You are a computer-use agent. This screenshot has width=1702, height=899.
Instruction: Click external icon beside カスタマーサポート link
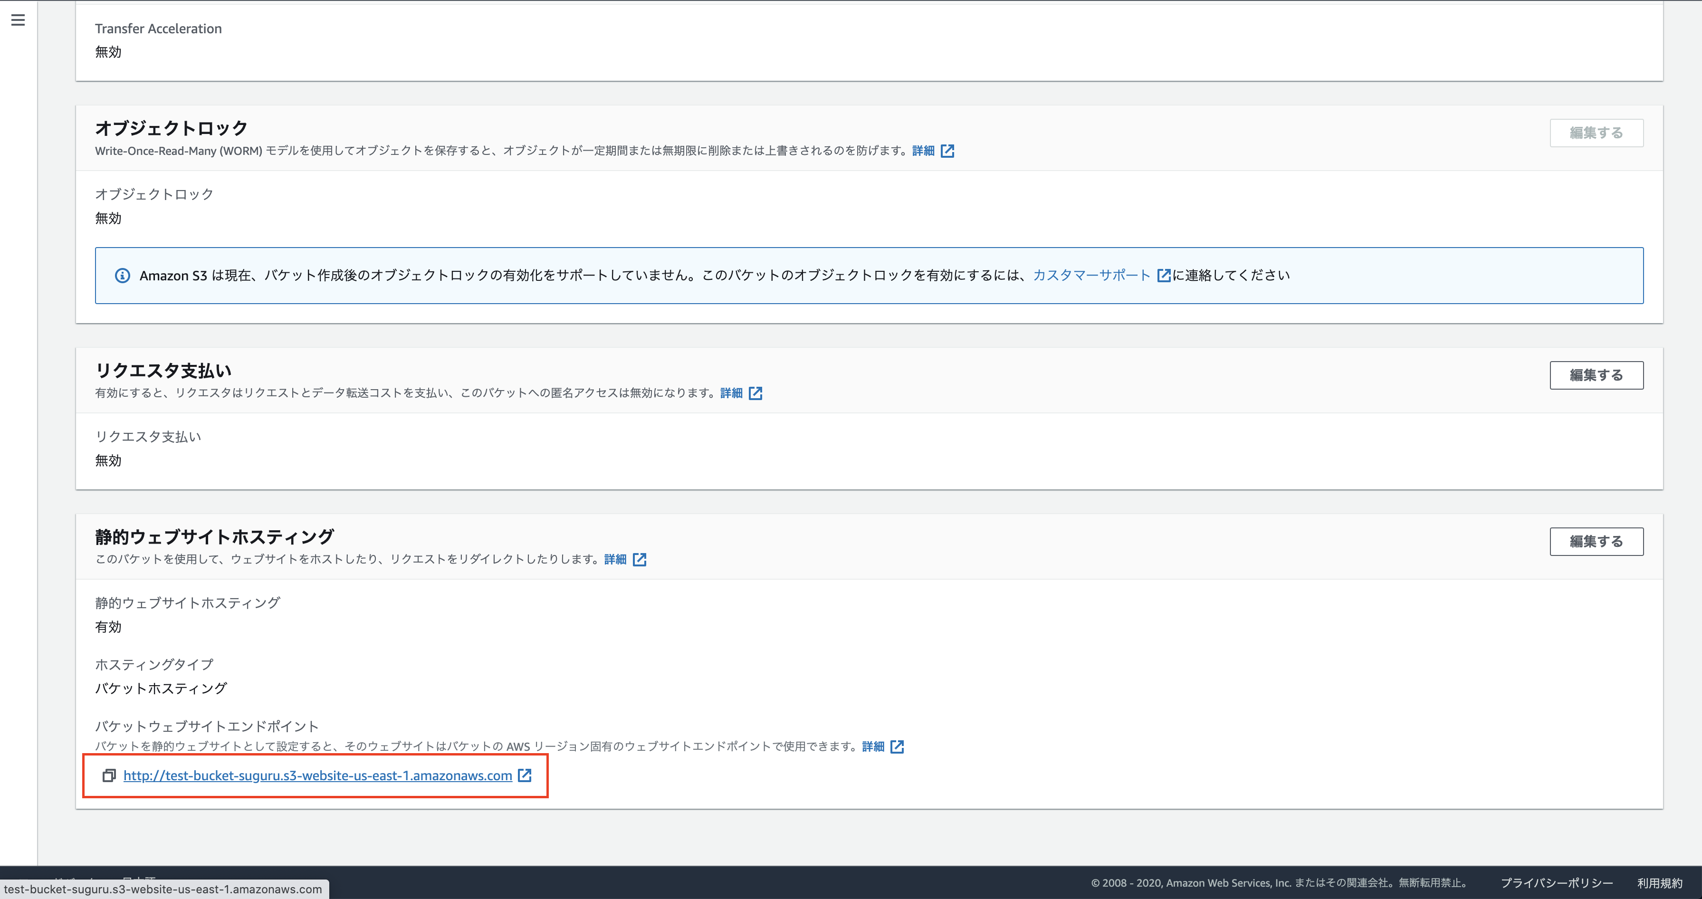[x=1164, y=276]
